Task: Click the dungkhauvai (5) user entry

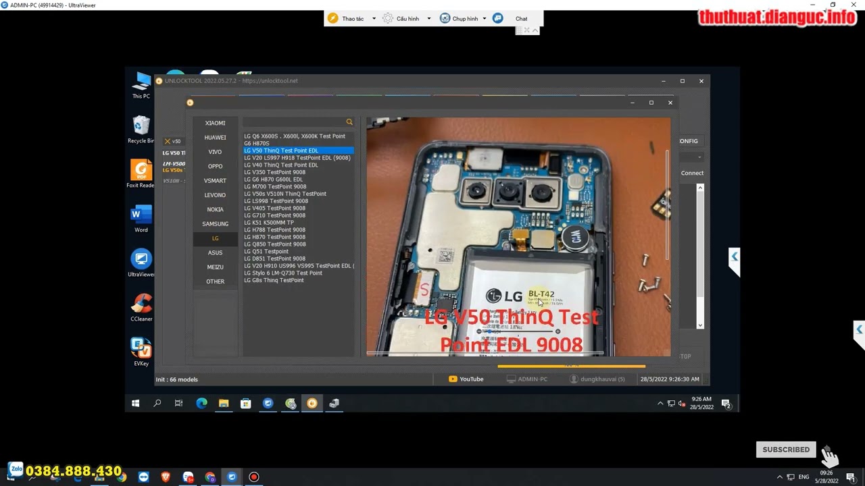Action: click(x=597, y=379)
